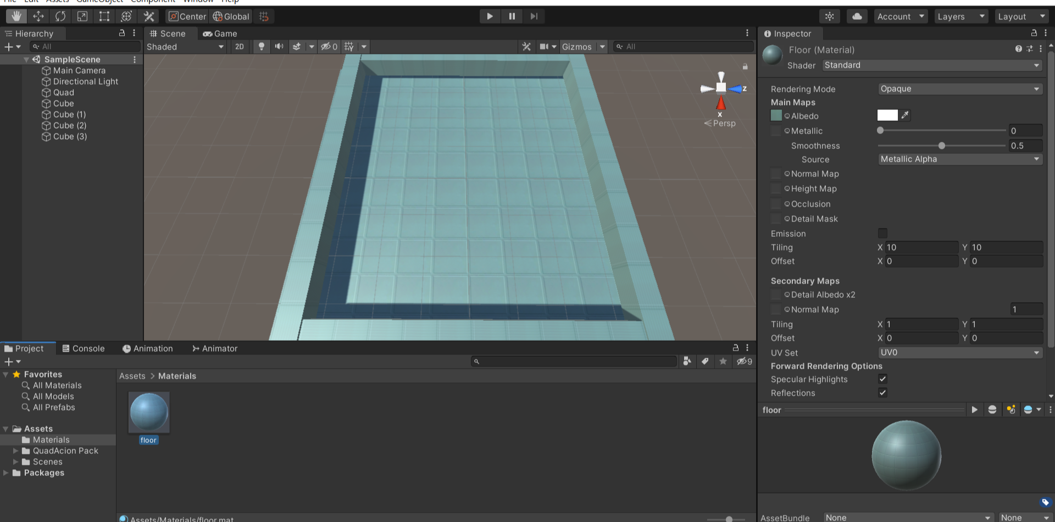Search by type in Project panel
The width and height of the screenshot is (1055, 522).
coord(687,361)
